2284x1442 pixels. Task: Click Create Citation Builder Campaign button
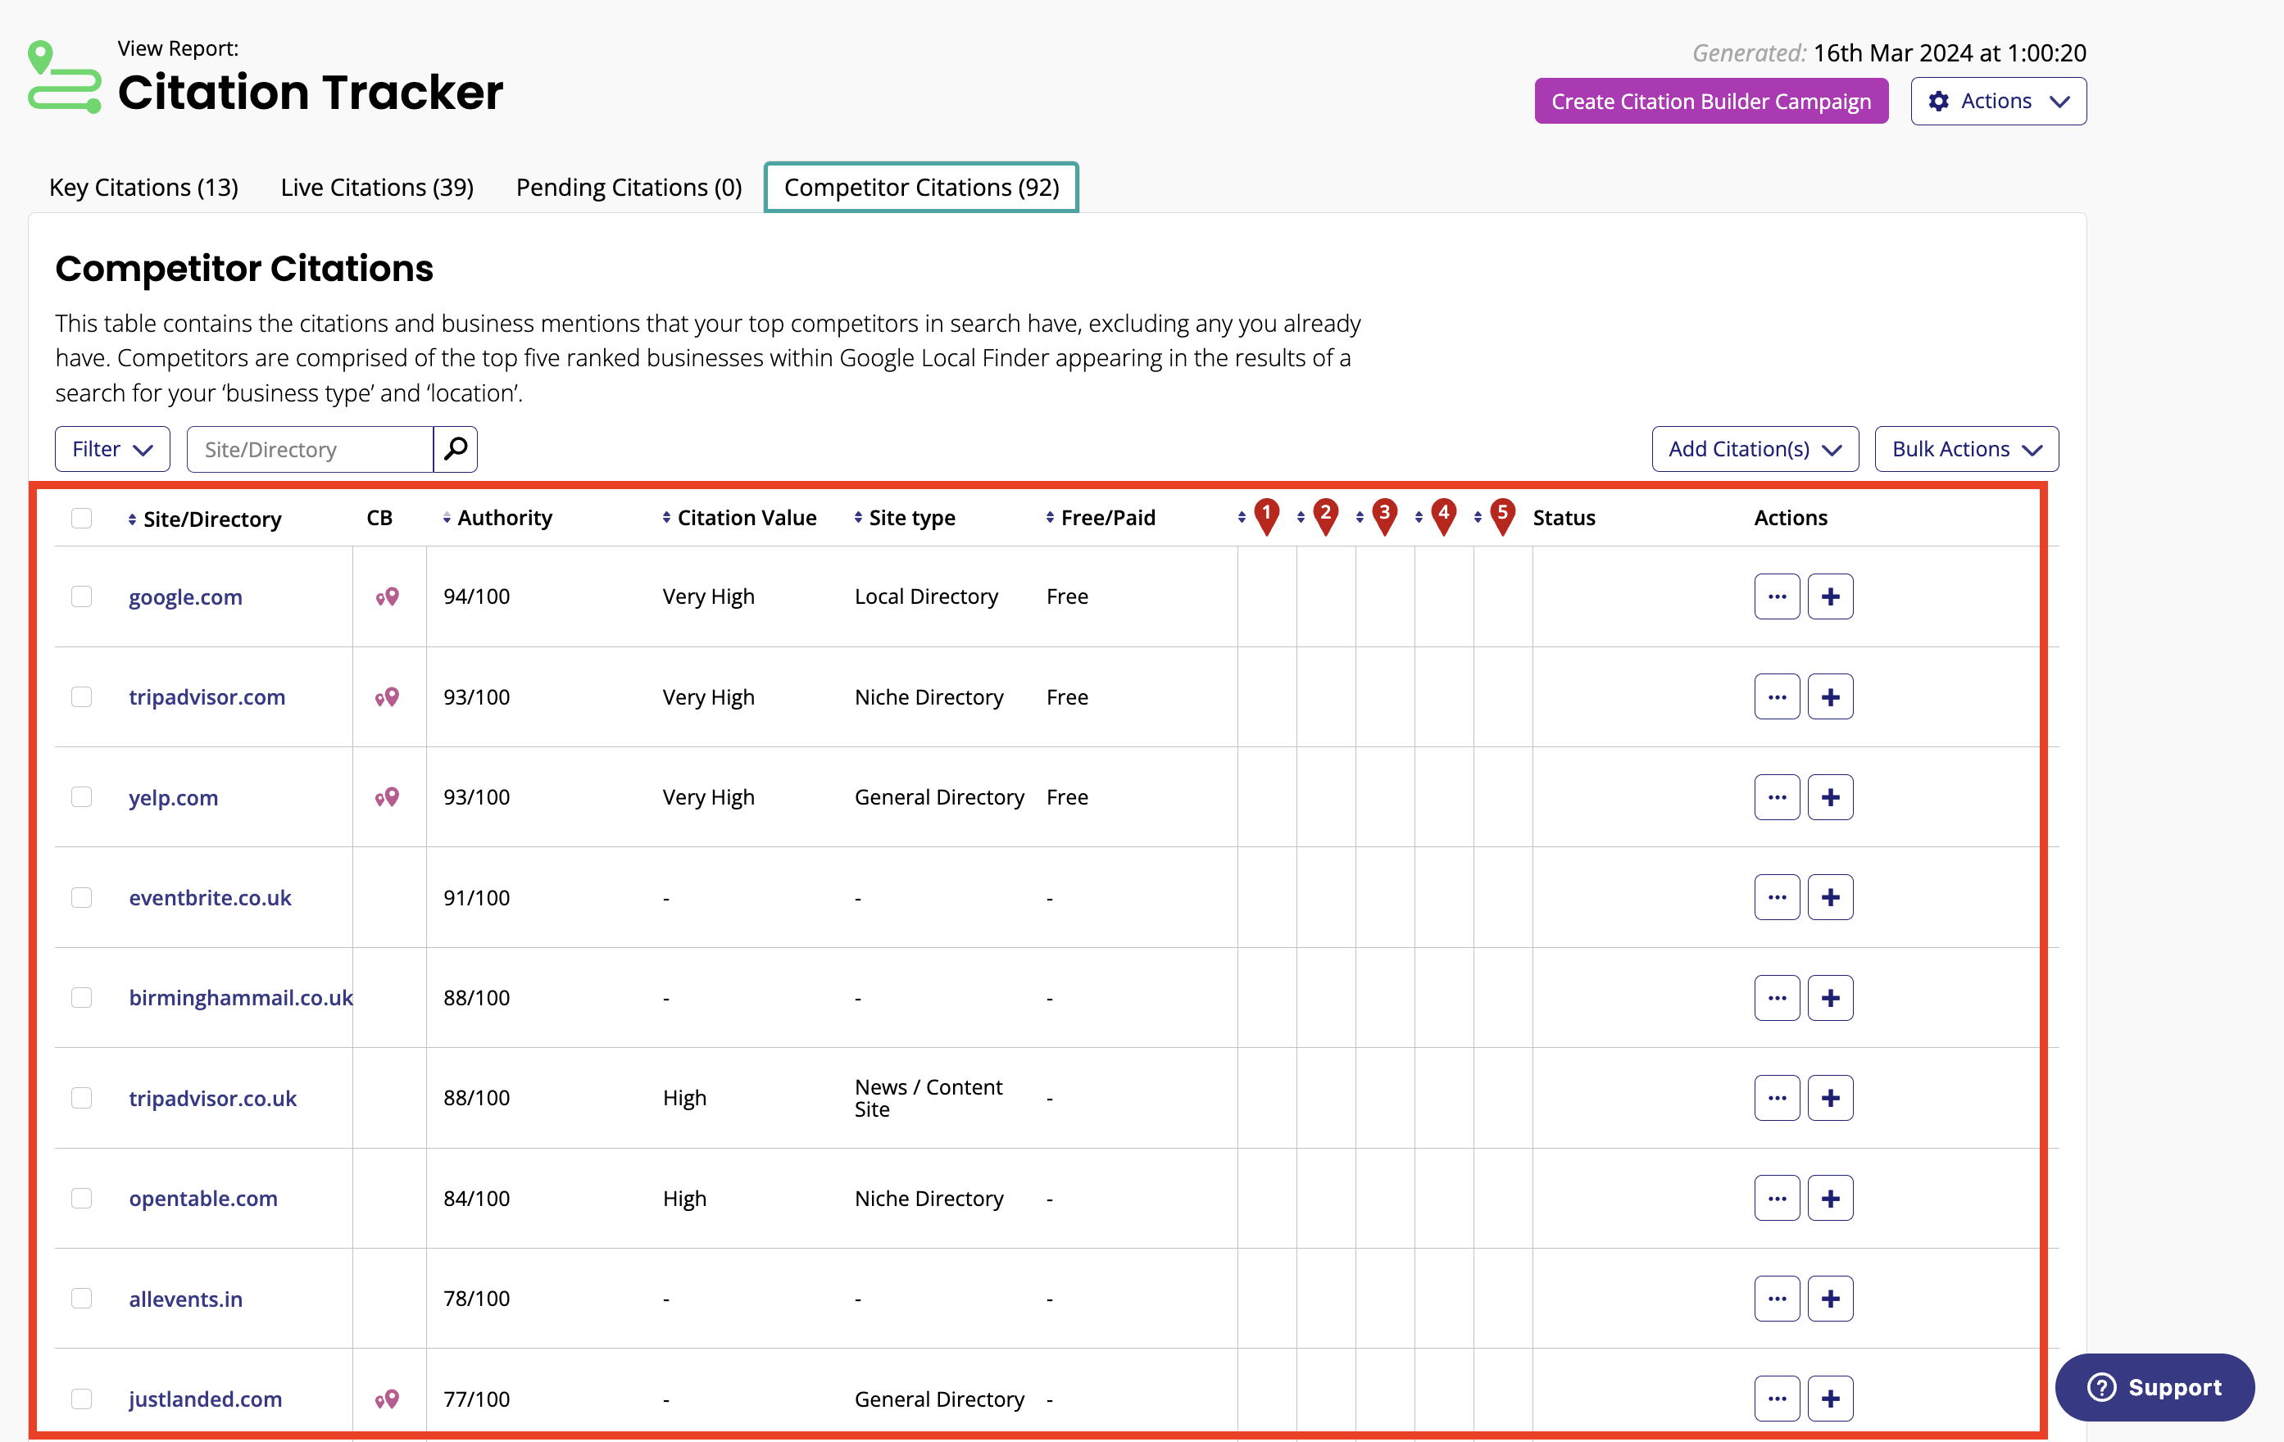1711,101
